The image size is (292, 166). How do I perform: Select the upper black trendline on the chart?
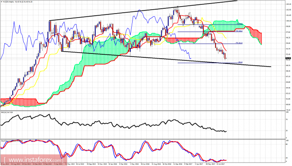(143, 11)
